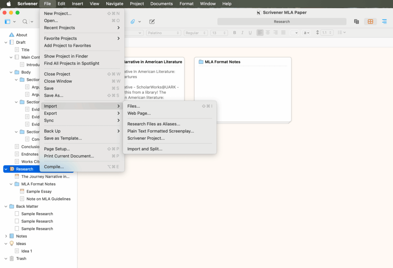Choose Scrivener Project... import option
Screen dimensions: 393x268
coord(170,138)
